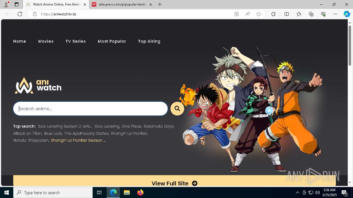Select Shangri-La Frontier top search

(x=129, y=133)
